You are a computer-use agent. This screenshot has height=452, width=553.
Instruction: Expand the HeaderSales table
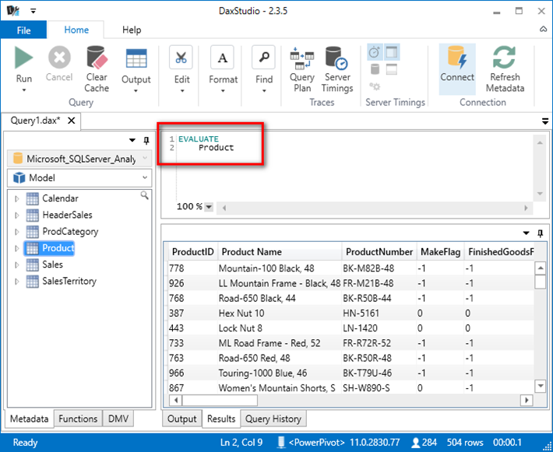coord(17,215)
